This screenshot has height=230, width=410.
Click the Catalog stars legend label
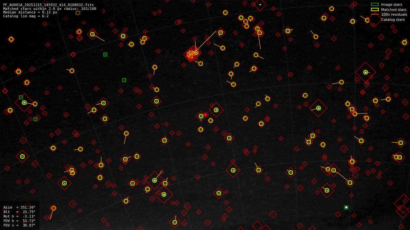(x=393, y=20)
